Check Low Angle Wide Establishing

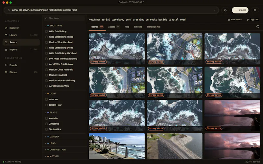click(x=46, y=59)
